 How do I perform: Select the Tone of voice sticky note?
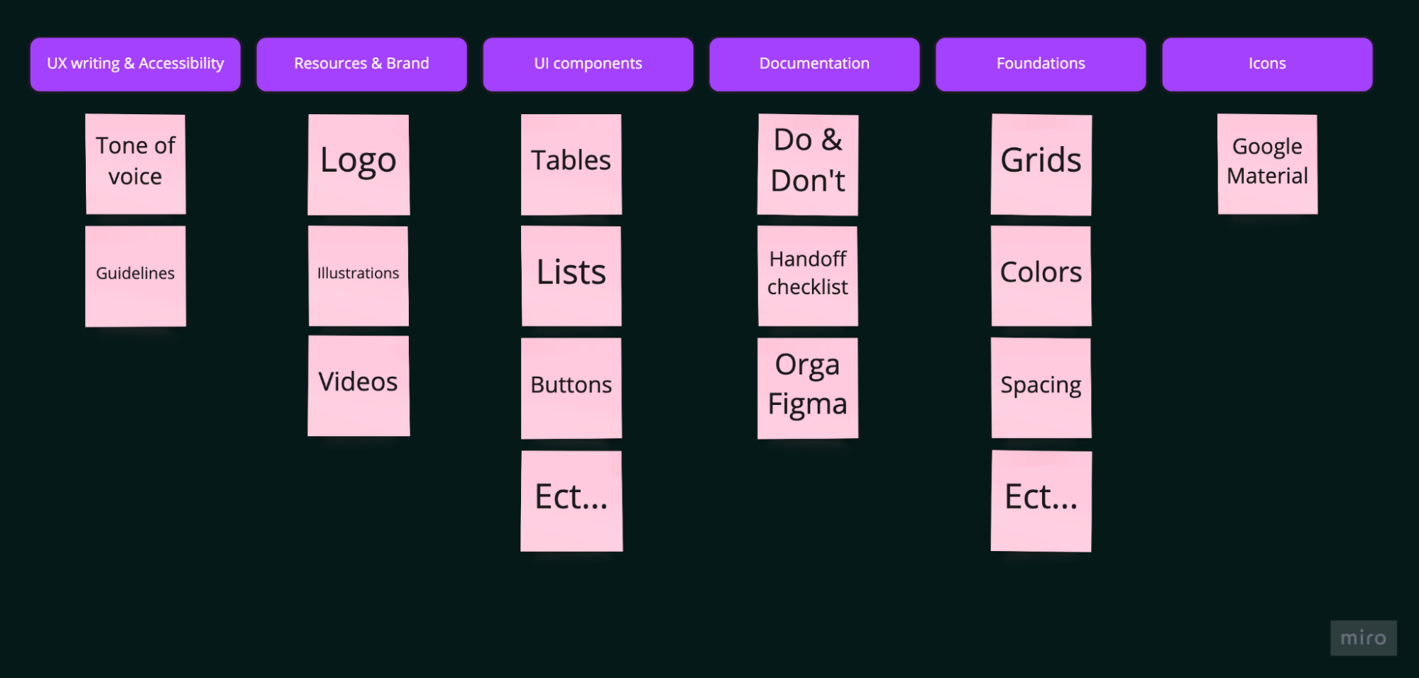136,164
